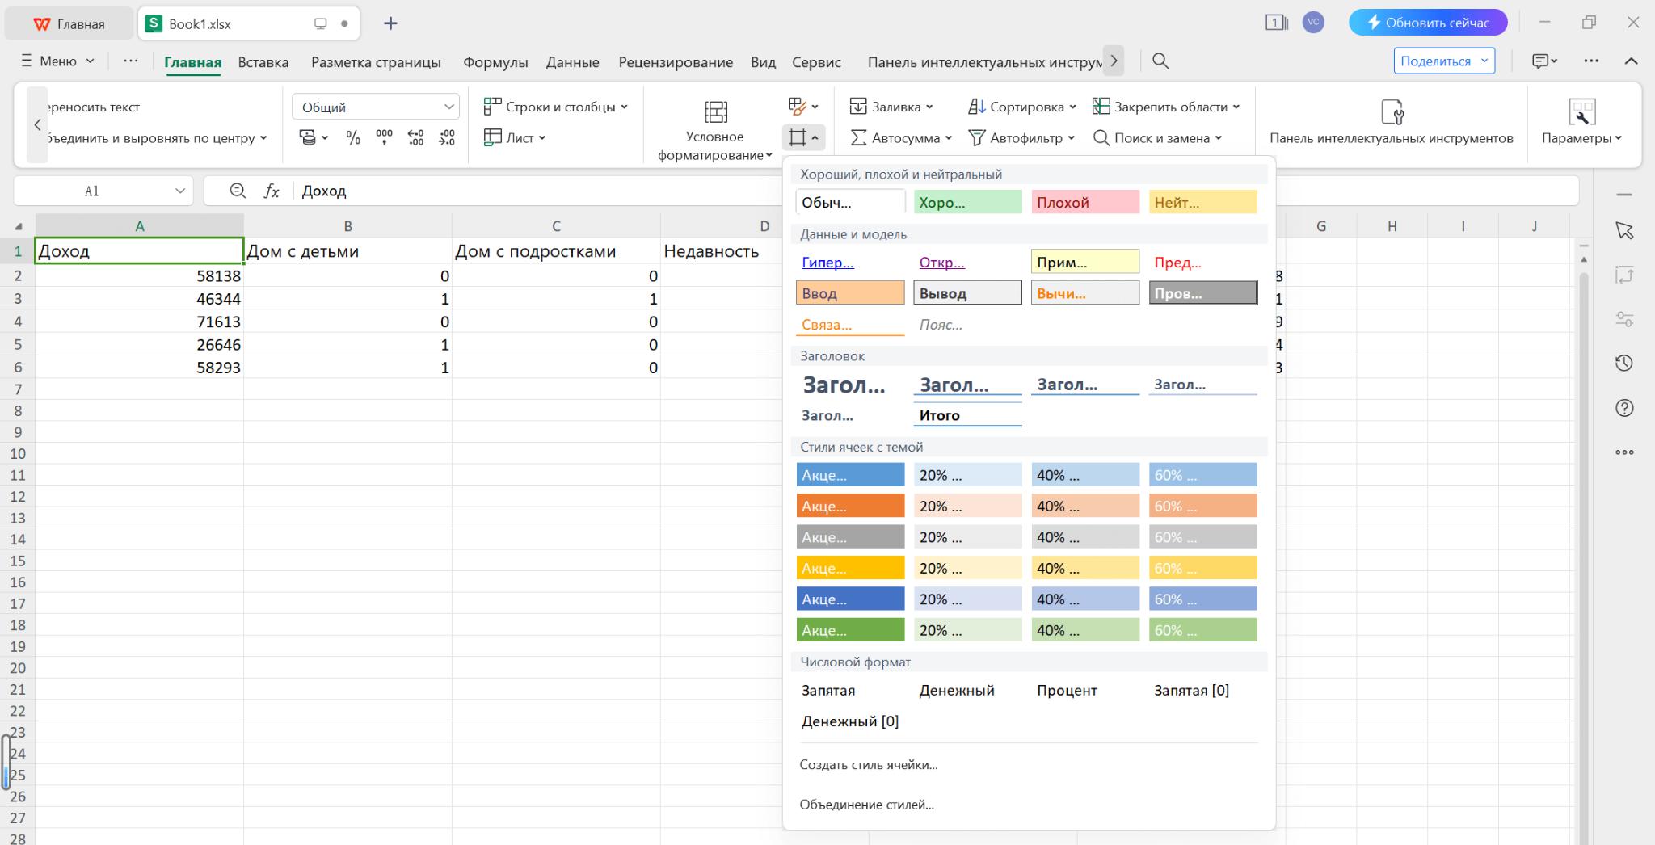Open the history icon in sidebar
This screenshot has height=845, width=1655.
1624,364
